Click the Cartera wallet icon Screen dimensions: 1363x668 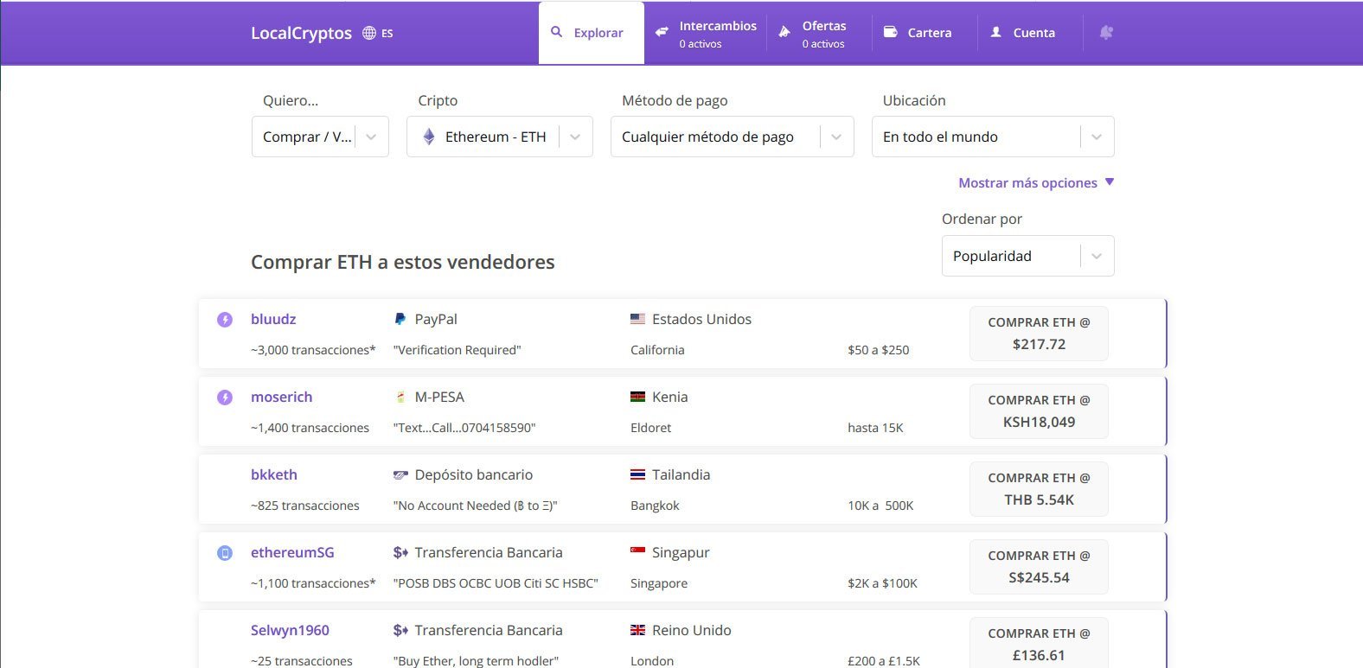890,32
